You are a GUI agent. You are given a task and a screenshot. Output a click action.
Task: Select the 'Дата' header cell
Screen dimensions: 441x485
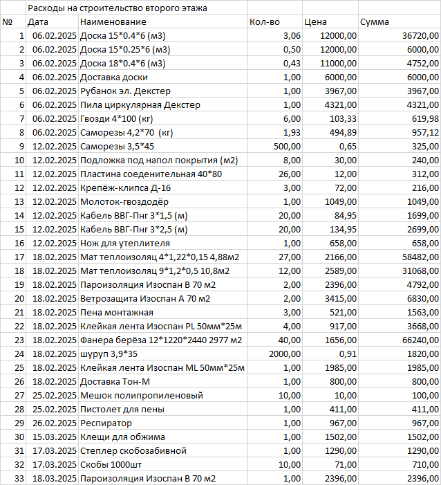38,21
